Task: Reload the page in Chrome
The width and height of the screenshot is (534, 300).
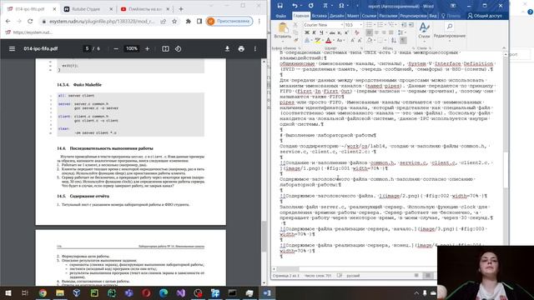Action: [x=30, y=21]
